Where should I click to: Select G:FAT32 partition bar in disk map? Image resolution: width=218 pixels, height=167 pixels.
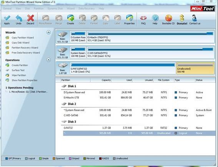[x=123, y=68]
